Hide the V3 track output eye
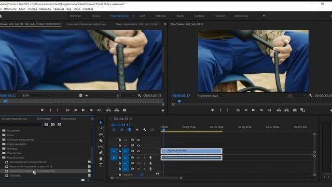 [139, 140]
